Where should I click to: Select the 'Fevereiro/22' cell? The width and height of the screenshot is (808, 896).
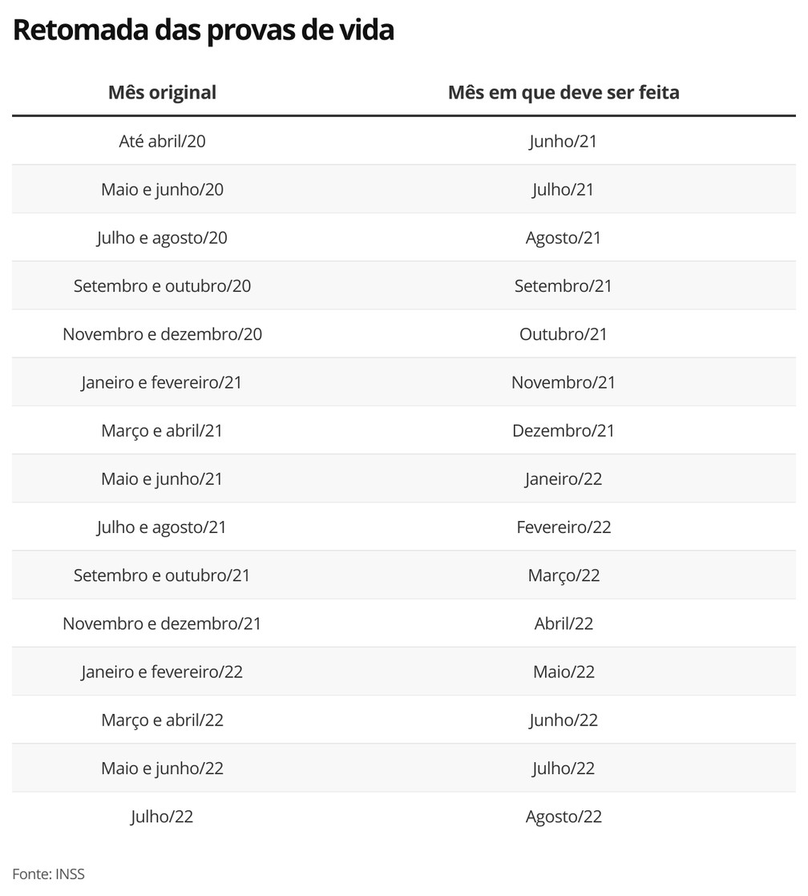pos(564,527)
